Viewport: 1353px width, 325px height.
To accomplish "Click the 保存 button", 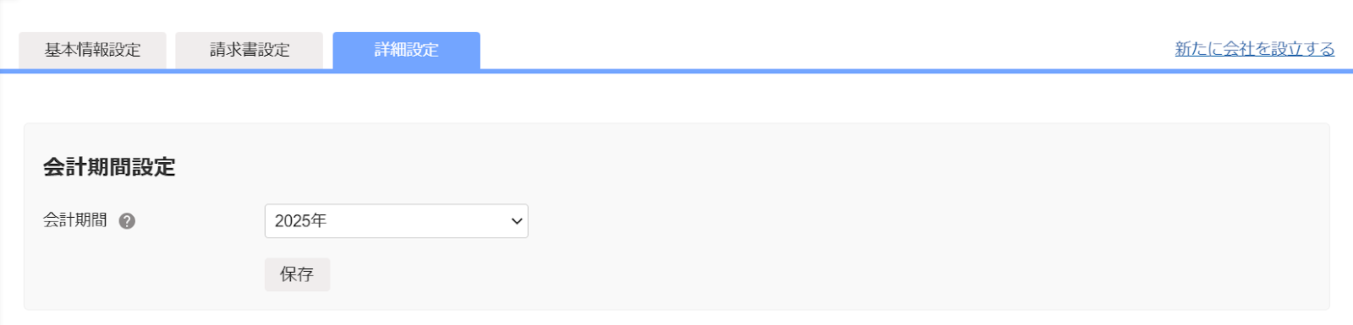I will (x=297, y=274).
